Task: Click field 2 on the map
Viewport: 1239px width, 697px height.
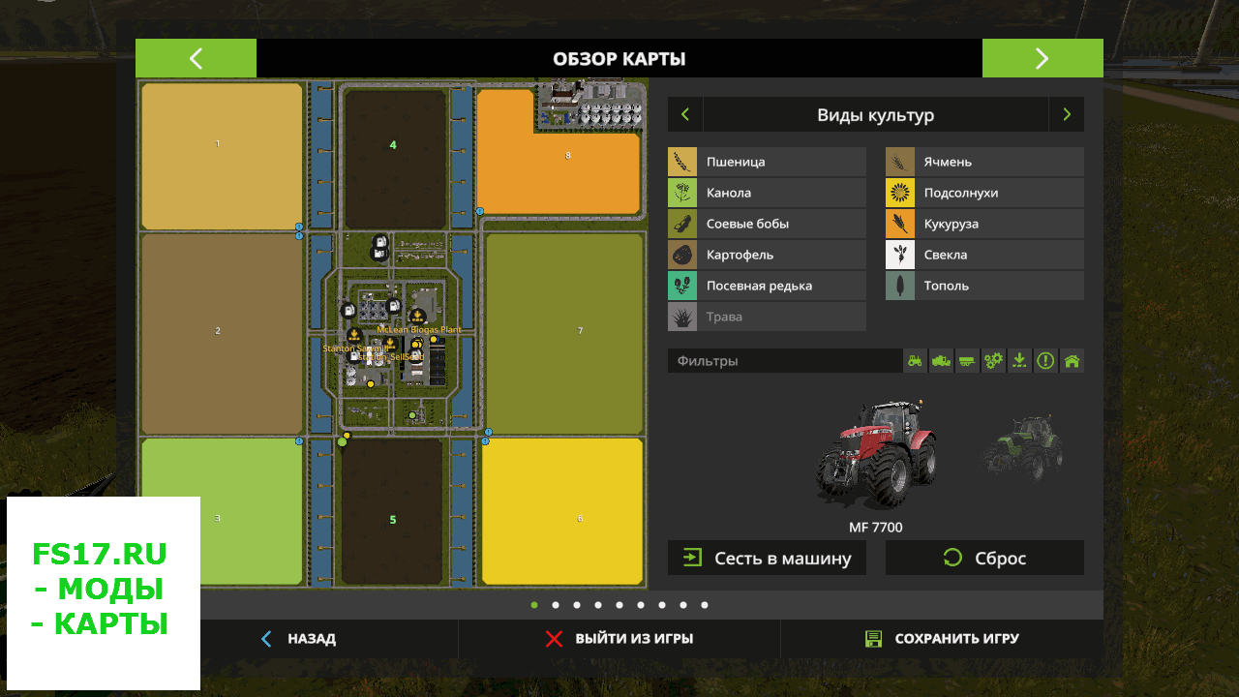Action: tap(222, 334)
